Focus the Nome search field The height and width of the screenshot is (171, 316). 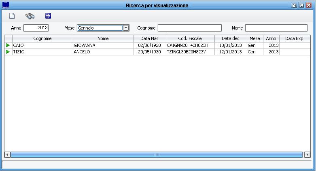pyautogui.click(x=276, y=28)
